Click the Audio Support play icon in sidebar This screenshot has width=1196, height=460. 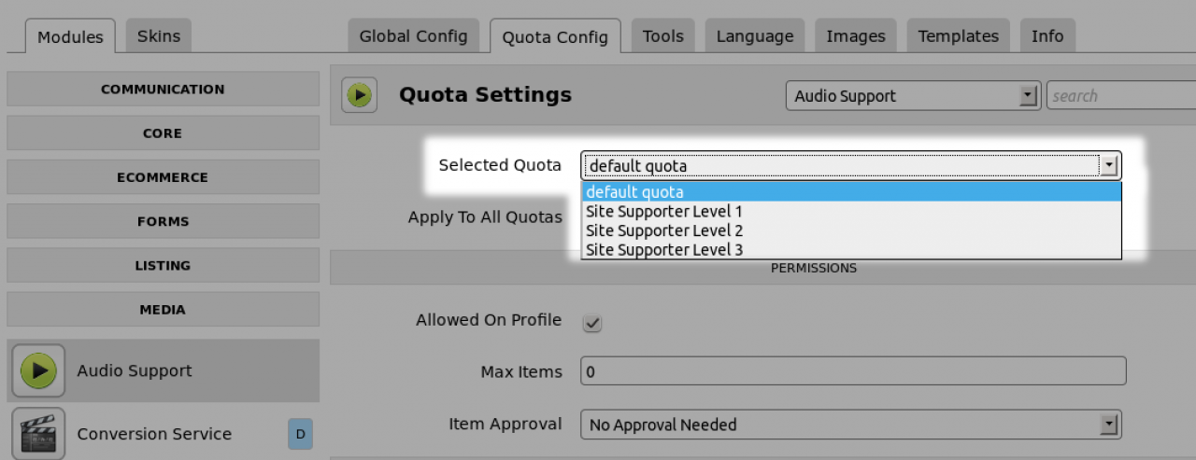38,370
